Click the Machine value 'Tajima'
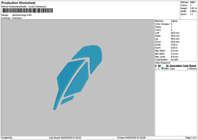Screen dimensions: 198x140 [x=174, y=21]
